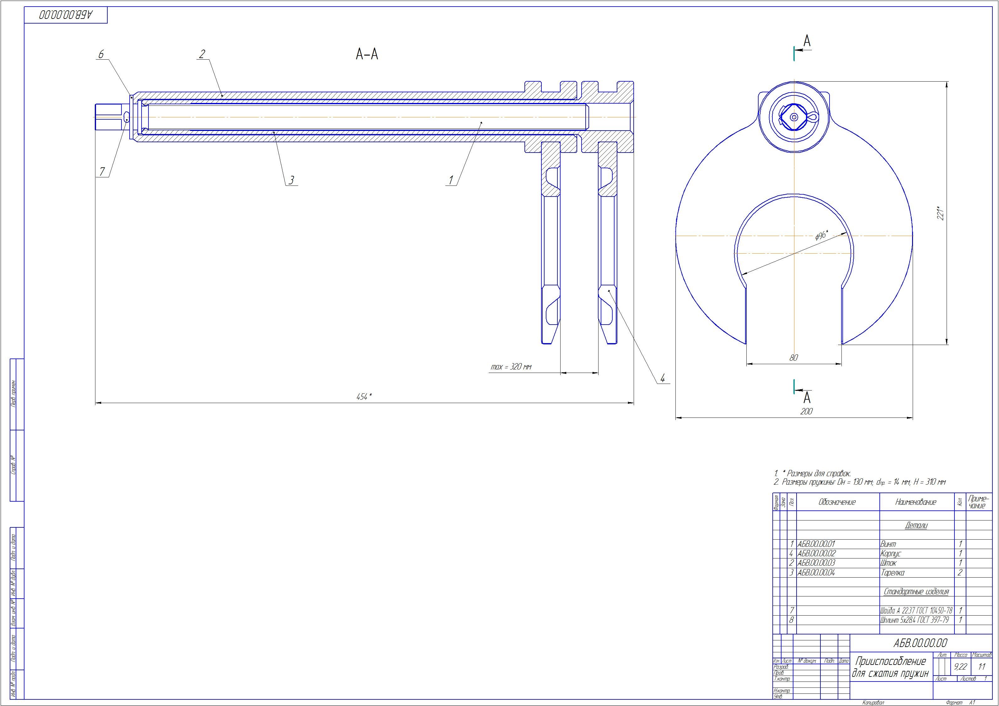Viewport: 999px width, 706px height.
Task: Select callout number 2 label
Action: click(202, 54)
